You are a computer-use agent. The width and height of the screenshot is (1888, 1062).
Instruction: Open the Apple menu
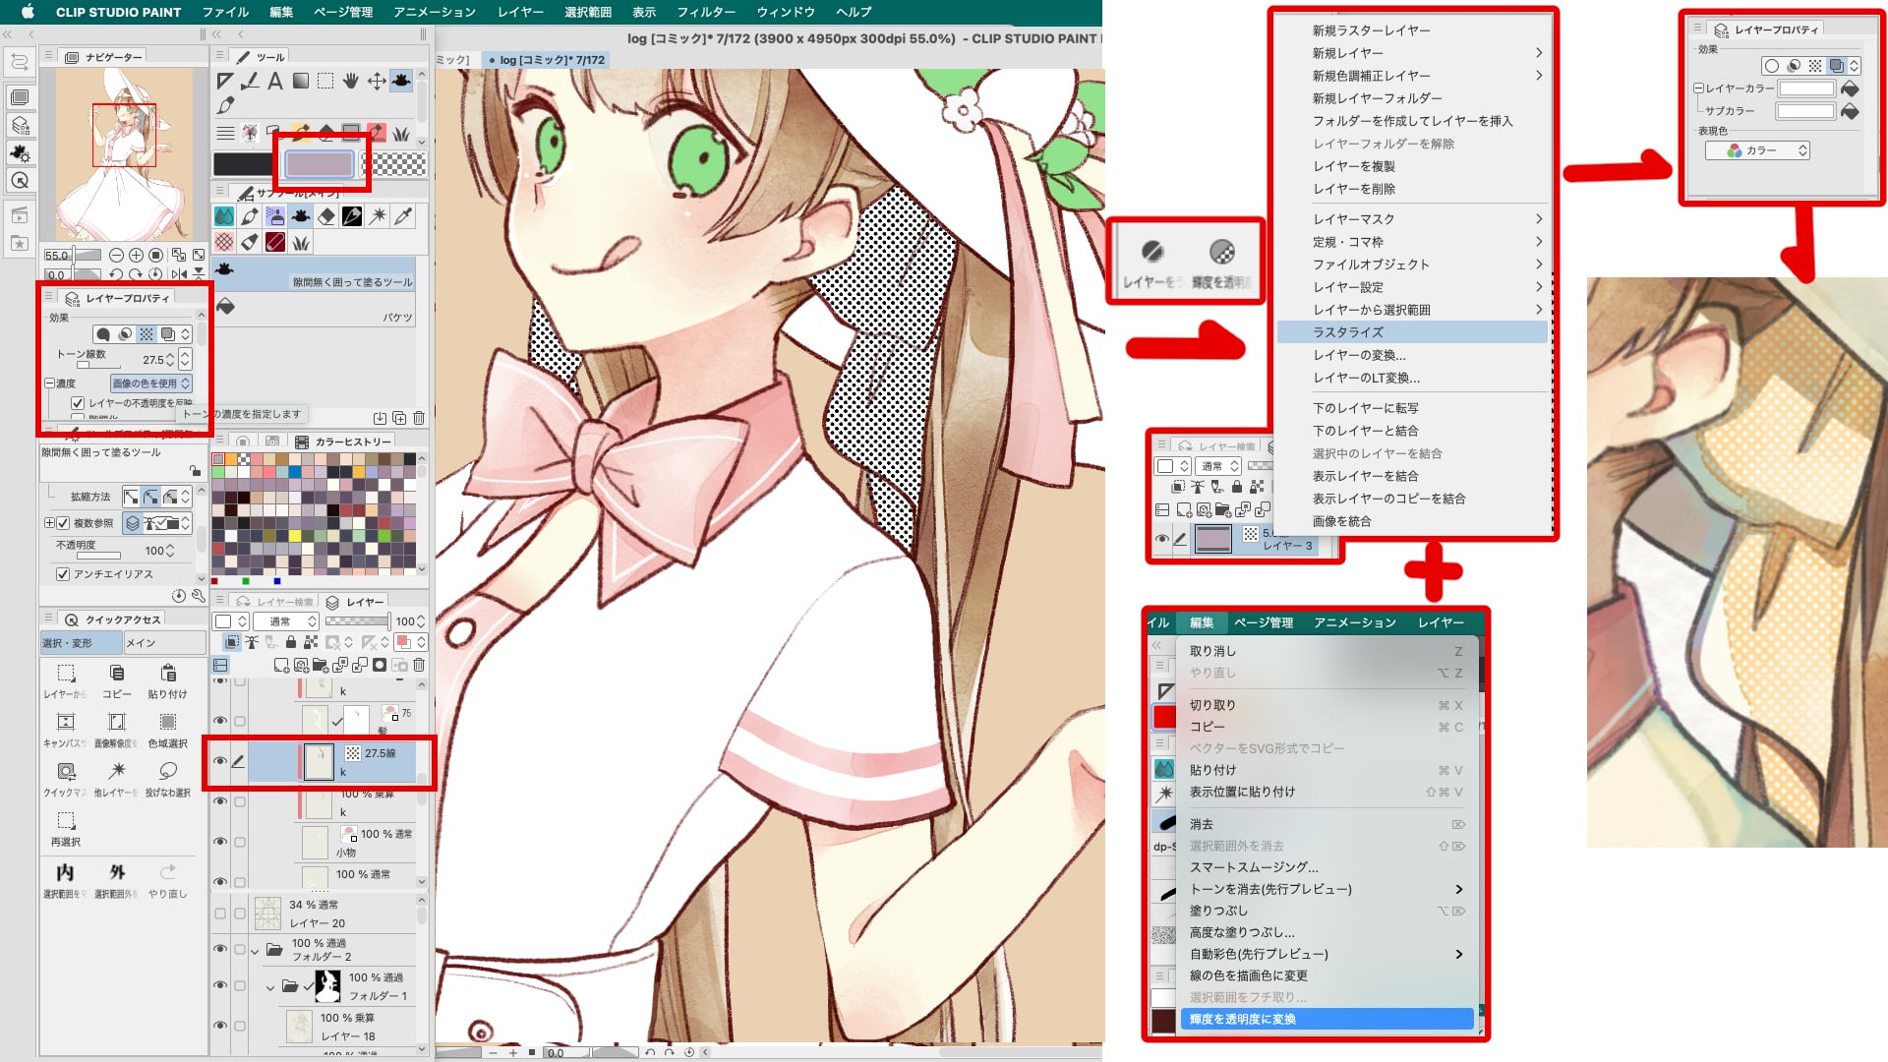28,12
